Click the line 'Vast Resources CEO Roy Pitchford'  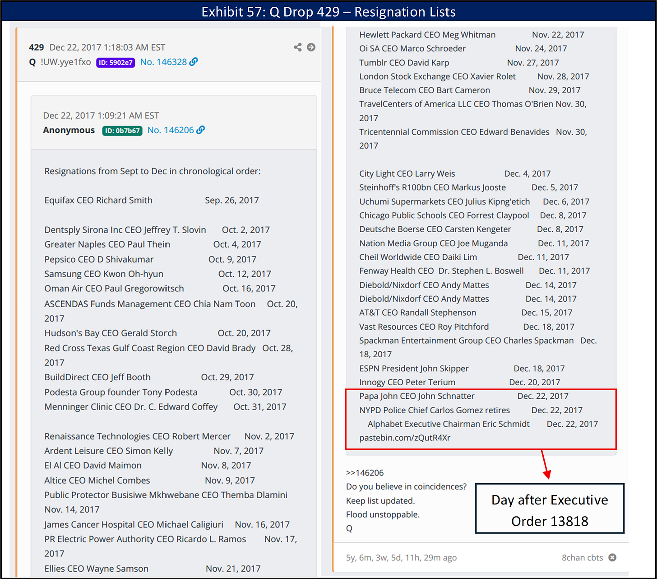point(424,327)
